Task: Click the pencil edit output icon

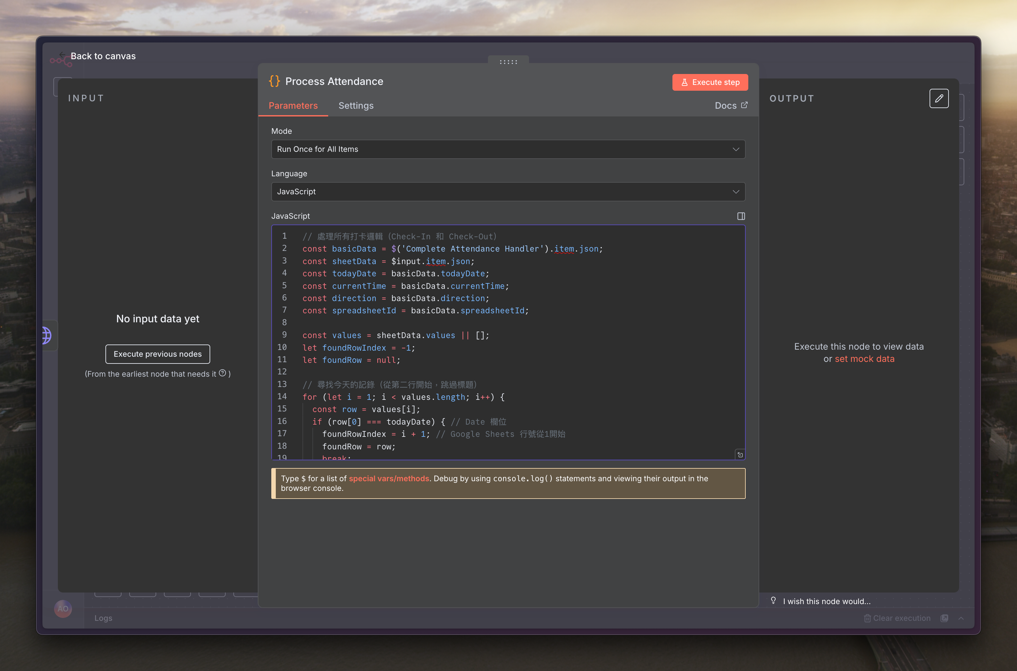Action: [x=939, y=98]
